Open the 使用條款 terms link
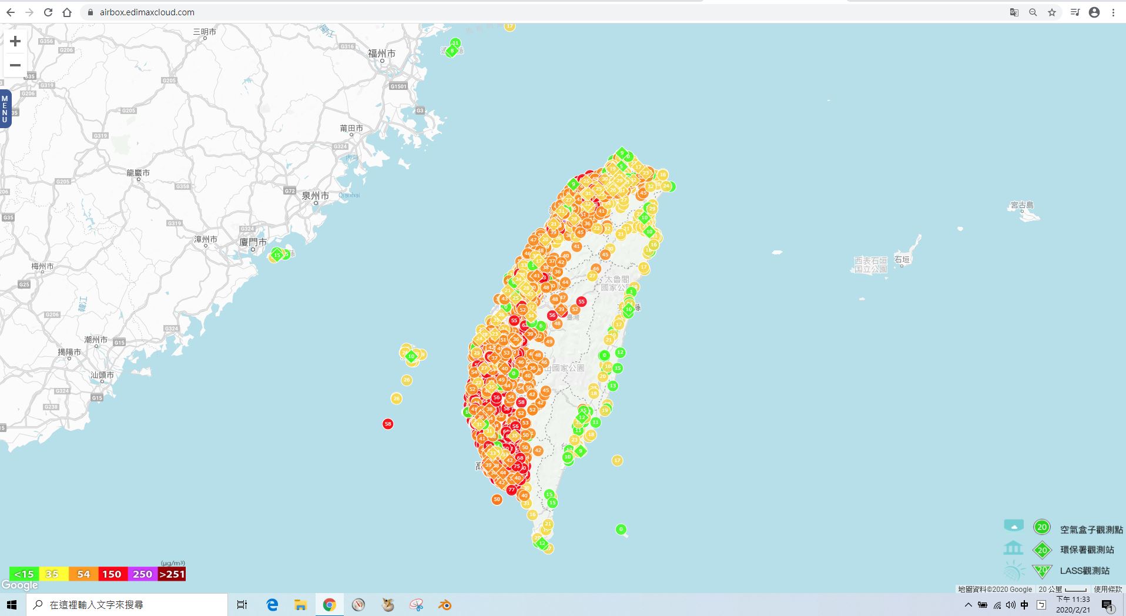1126x616 pixels. coord(1108,589)
